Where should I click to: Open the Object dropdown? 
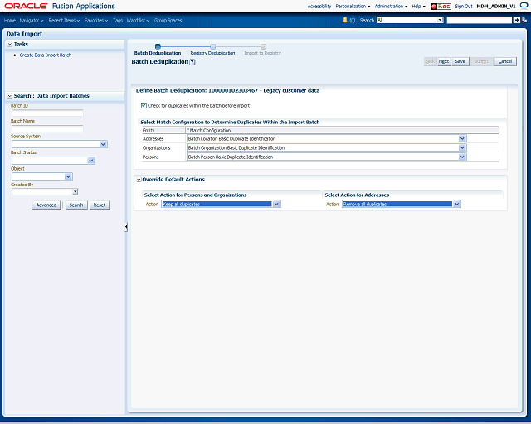68,176
